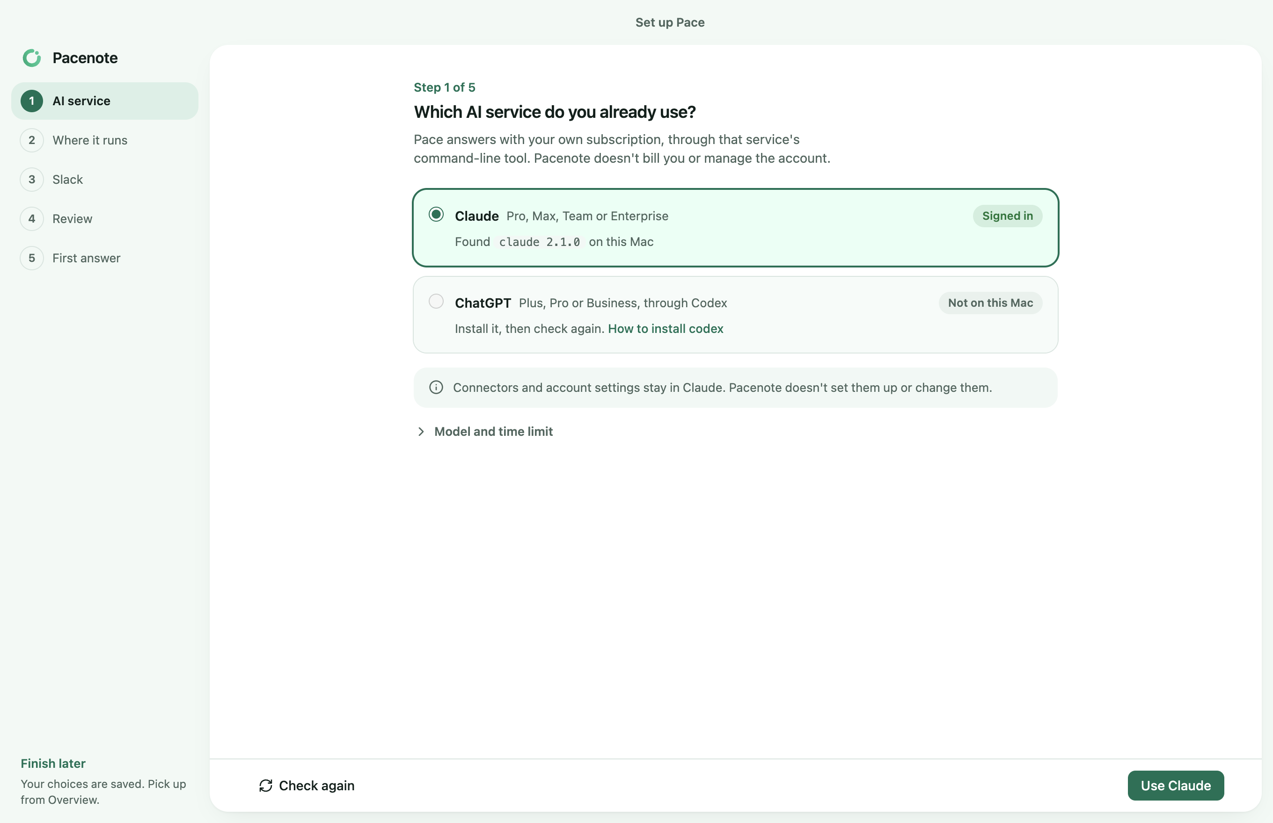Click the Check again label

pos(317,785)
